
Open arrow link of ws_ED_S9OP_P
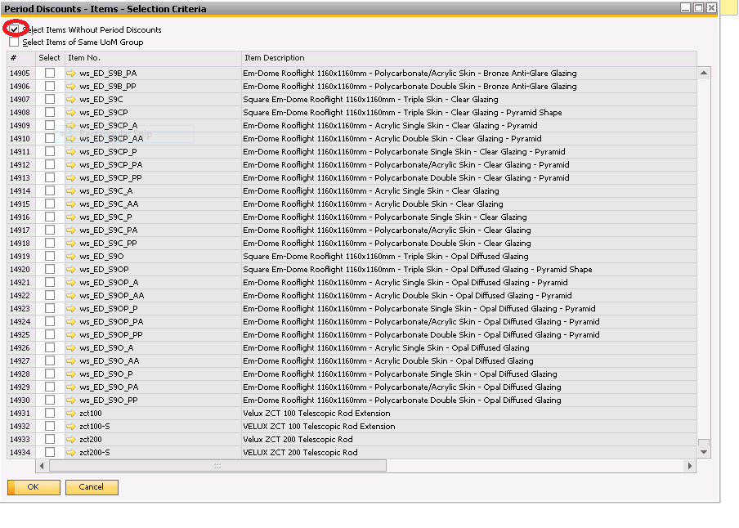(70, 309)
